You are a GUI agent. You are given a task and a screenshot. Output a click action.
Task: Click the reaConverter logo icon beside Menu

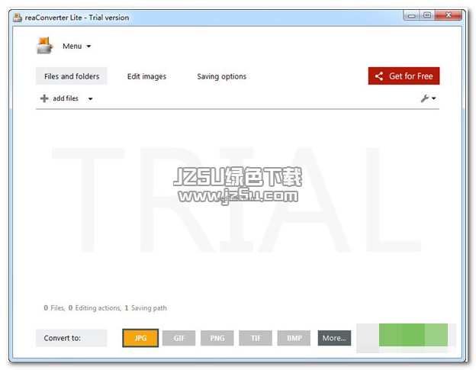click(x=44, y=46)
